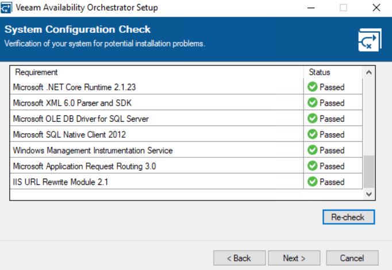Go to the Next setup step
The image size is (392, 270).
[x=294, y=258]
